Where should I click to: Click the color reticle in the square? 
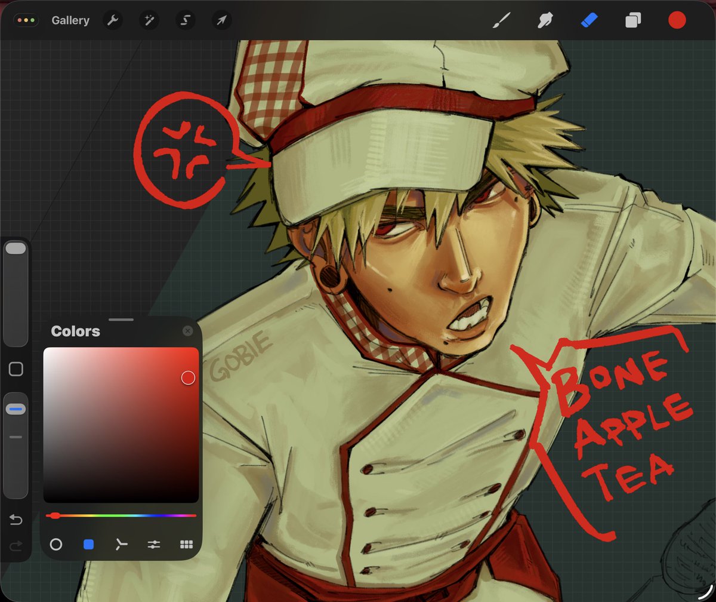point(189,377)
